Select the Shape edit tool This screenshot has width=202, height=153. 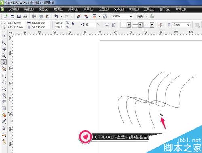coord(4,42)
